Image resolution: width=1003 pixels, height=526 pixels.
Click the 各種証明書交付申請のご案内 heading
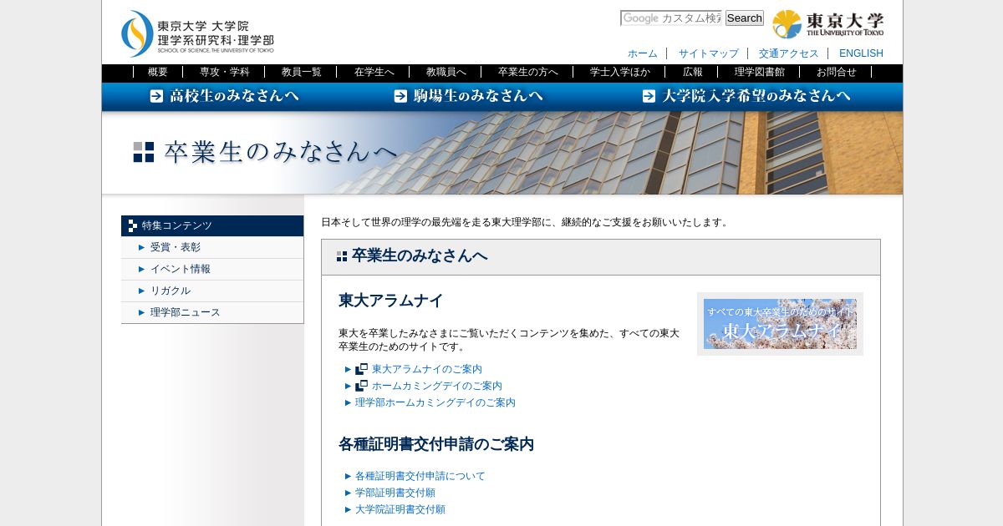coord(436,444)
